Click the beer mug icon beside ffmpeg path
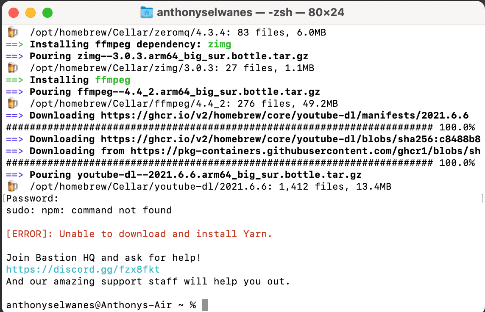 pos(12,103)
